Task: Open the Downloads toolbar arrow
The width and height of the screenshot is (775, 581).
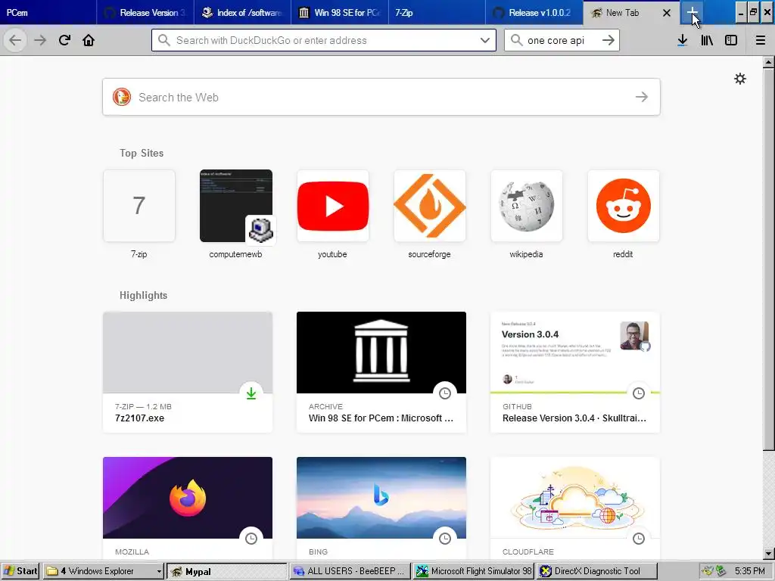Action: tap(683, 40)
